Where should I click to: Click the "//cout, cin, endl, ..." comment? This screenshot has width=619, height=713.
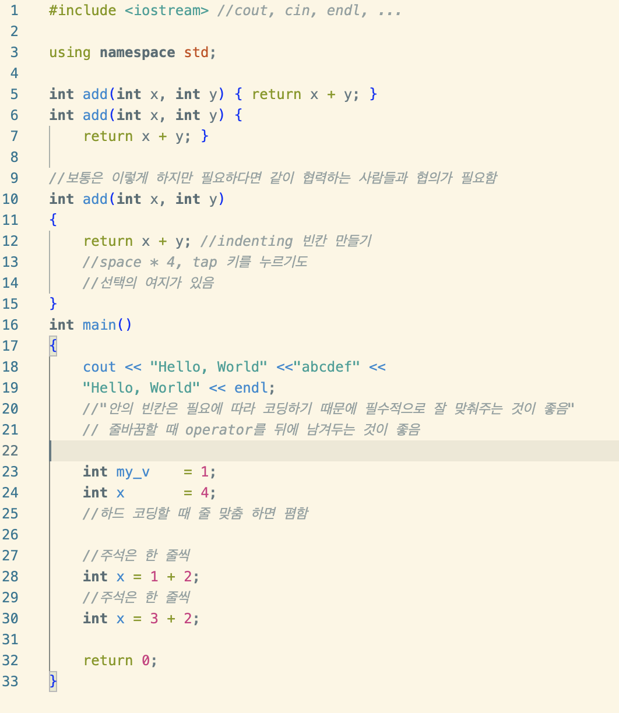coord(309,10)
